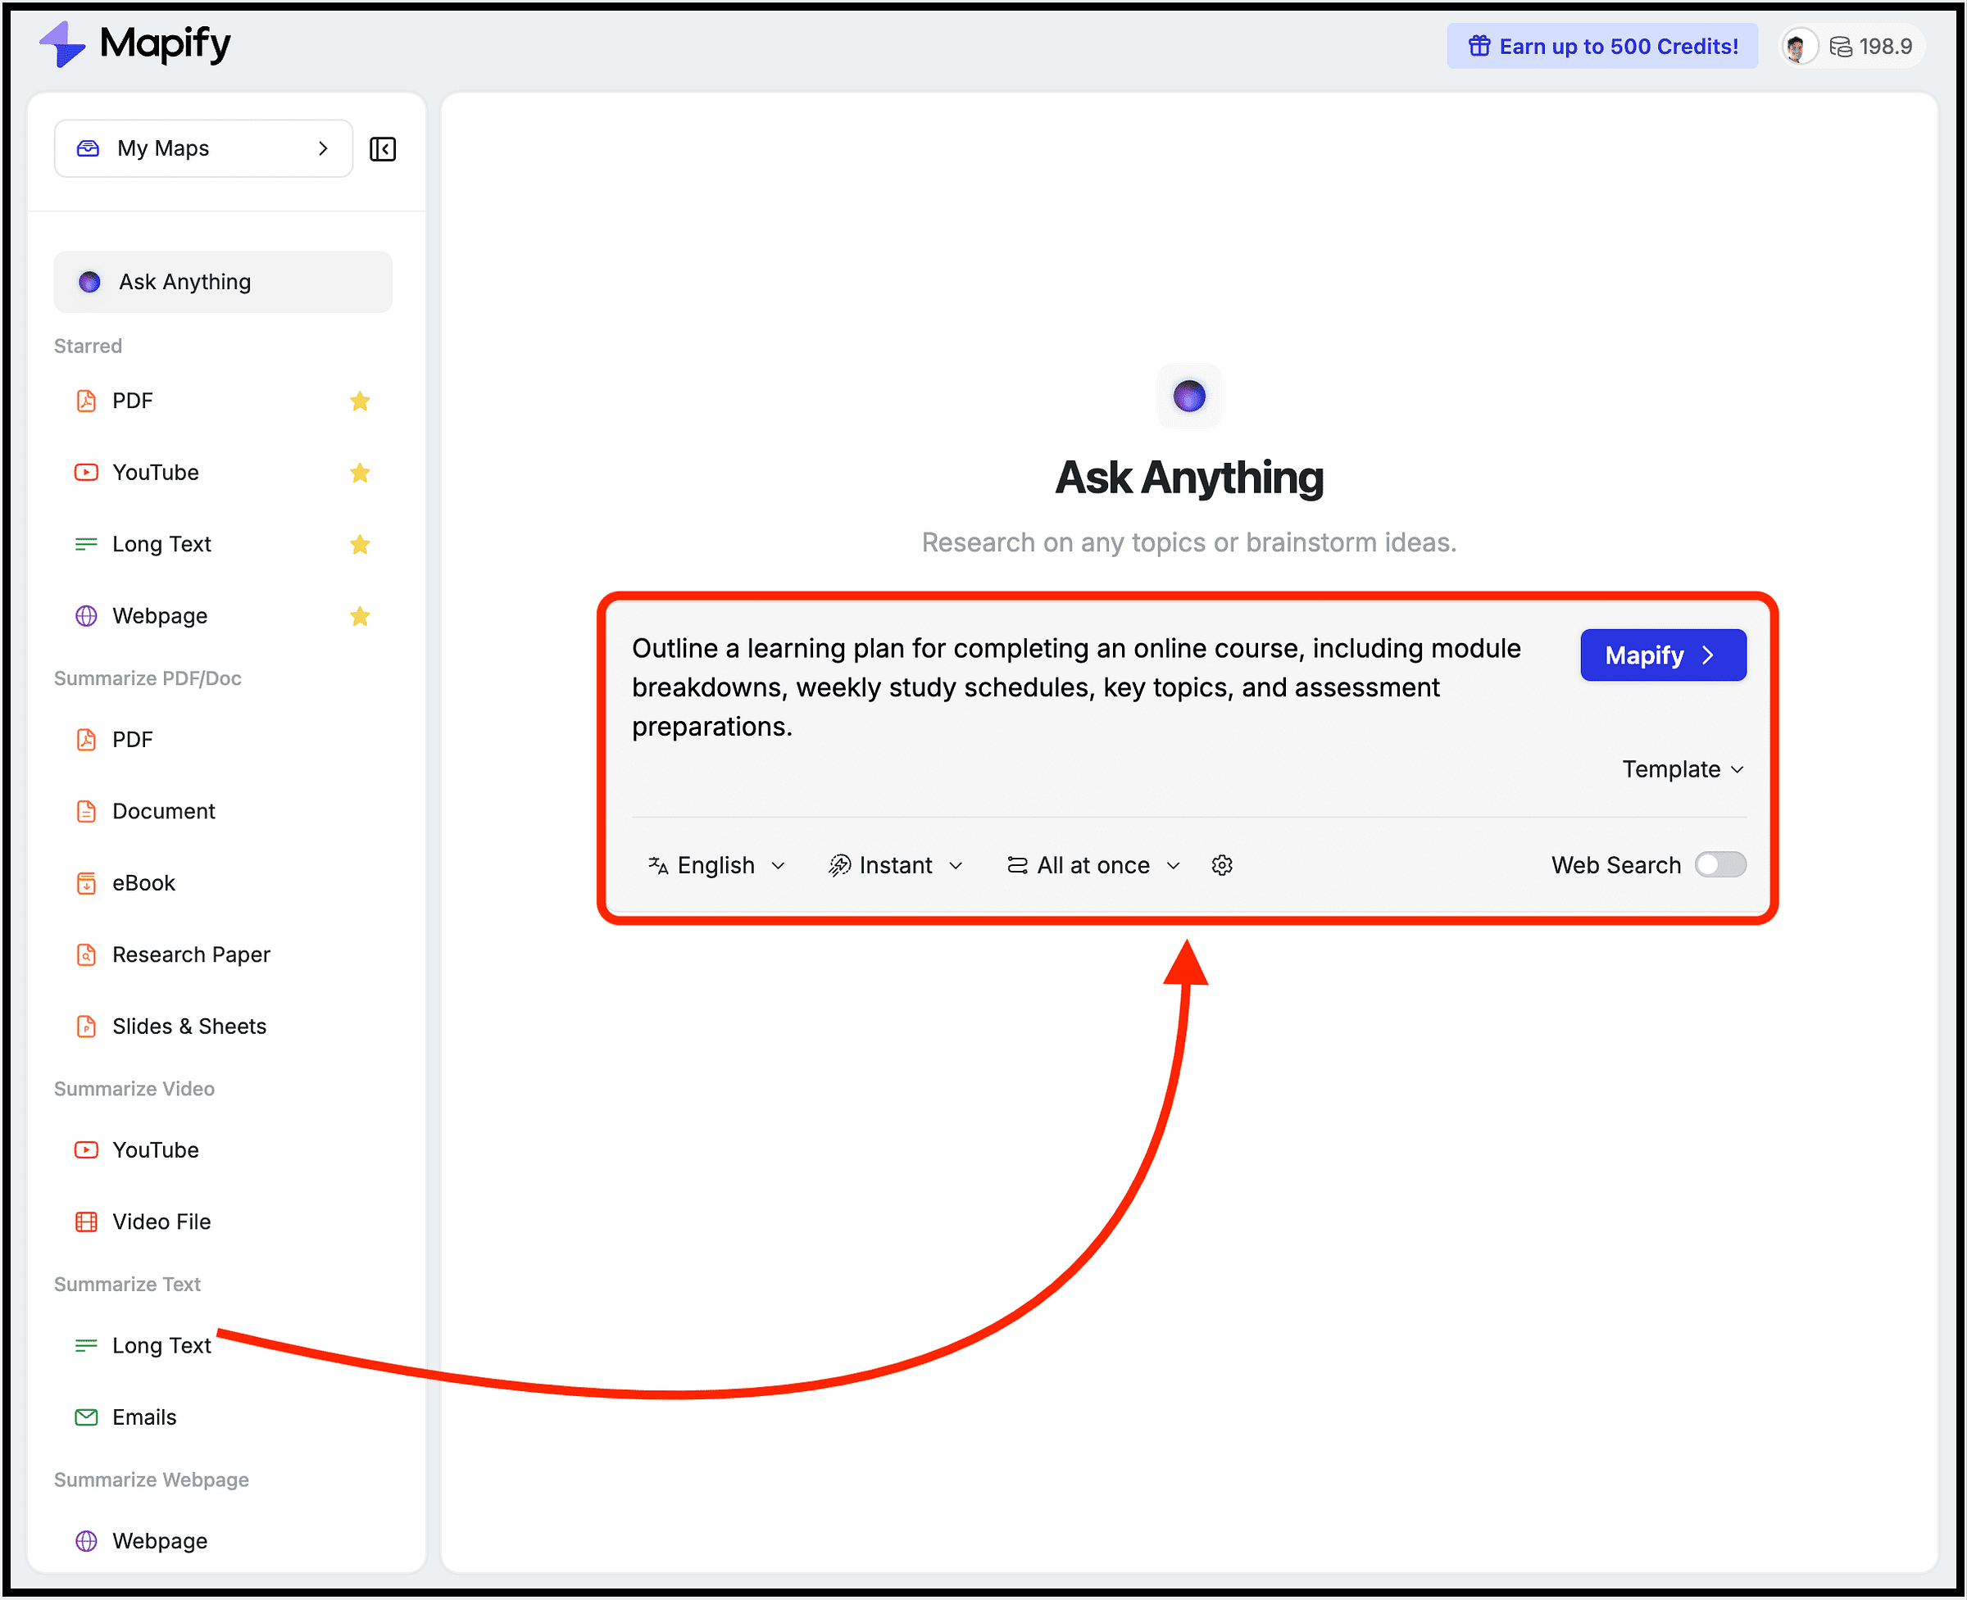Click the eBook download icon

[86, 883]
